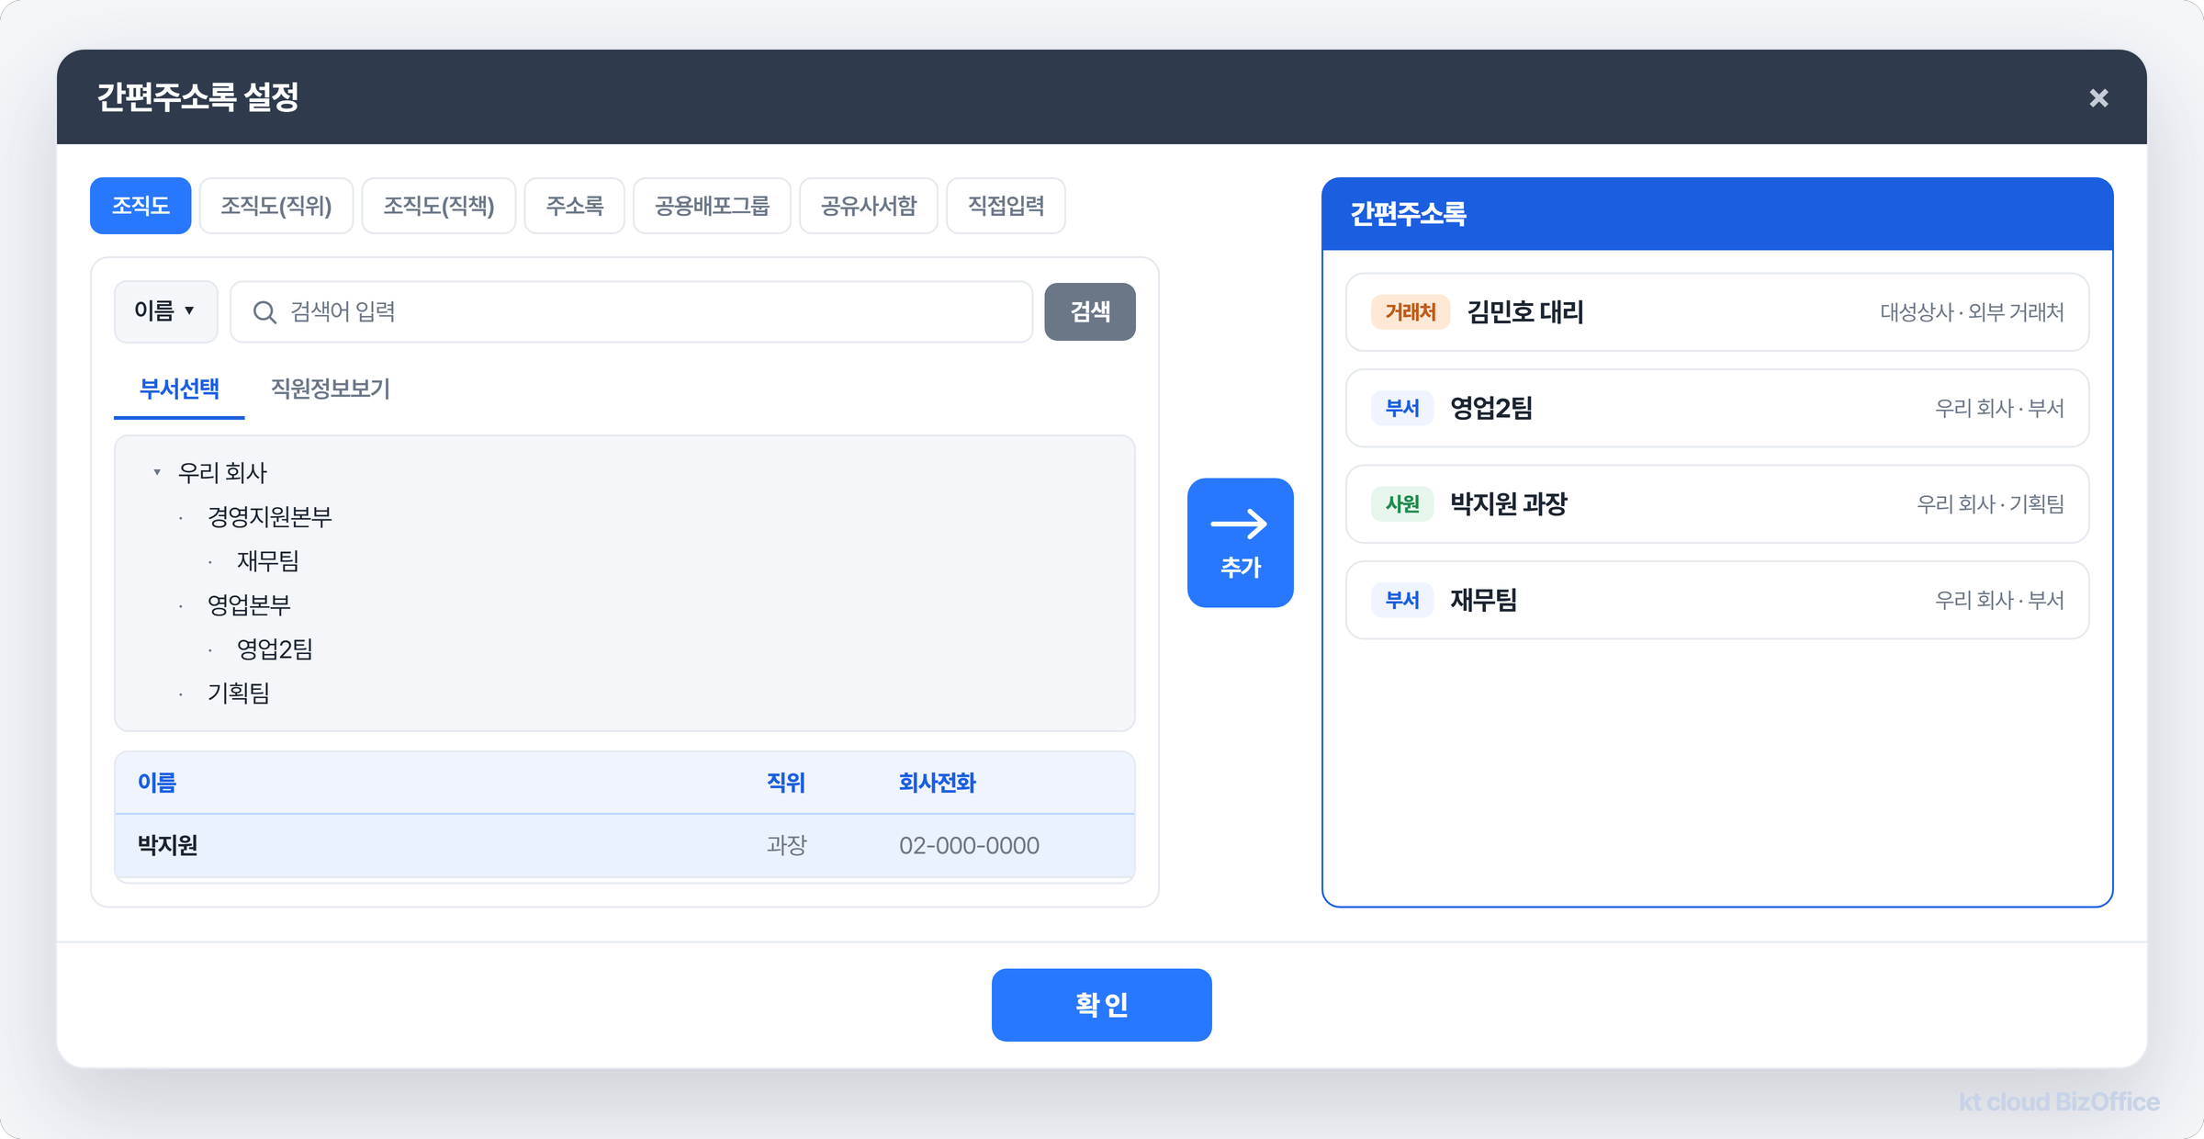Focus the 검색어 입력 search field
This screenshot has width=2204, height=1139.
(632, 311)
